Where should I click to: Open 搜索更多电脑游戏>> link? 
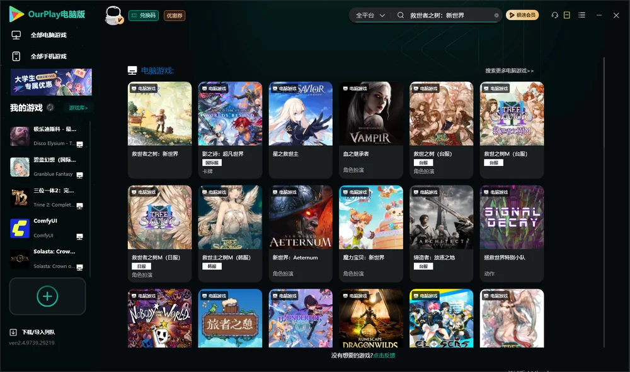tap(509, 70)
